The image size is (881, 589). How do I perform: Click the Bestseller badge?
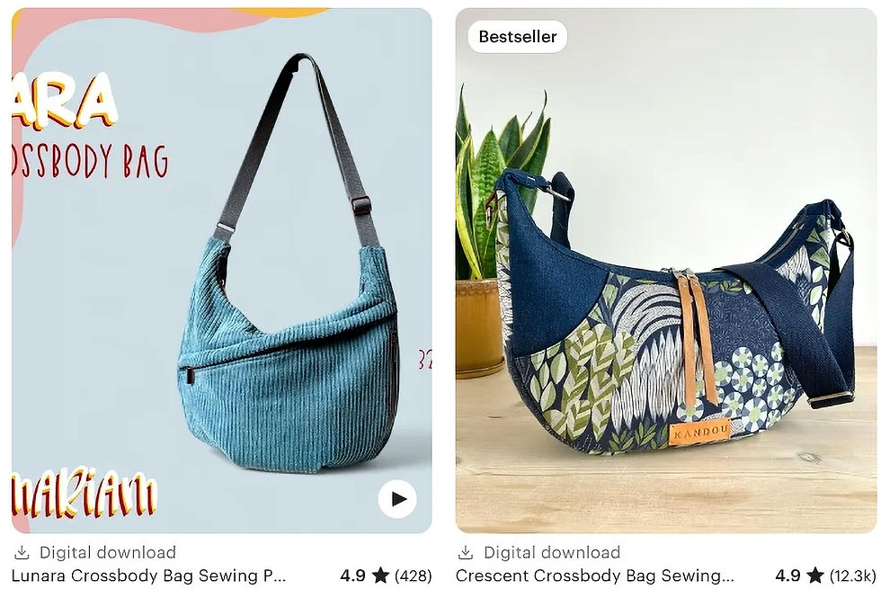[518, 37]
